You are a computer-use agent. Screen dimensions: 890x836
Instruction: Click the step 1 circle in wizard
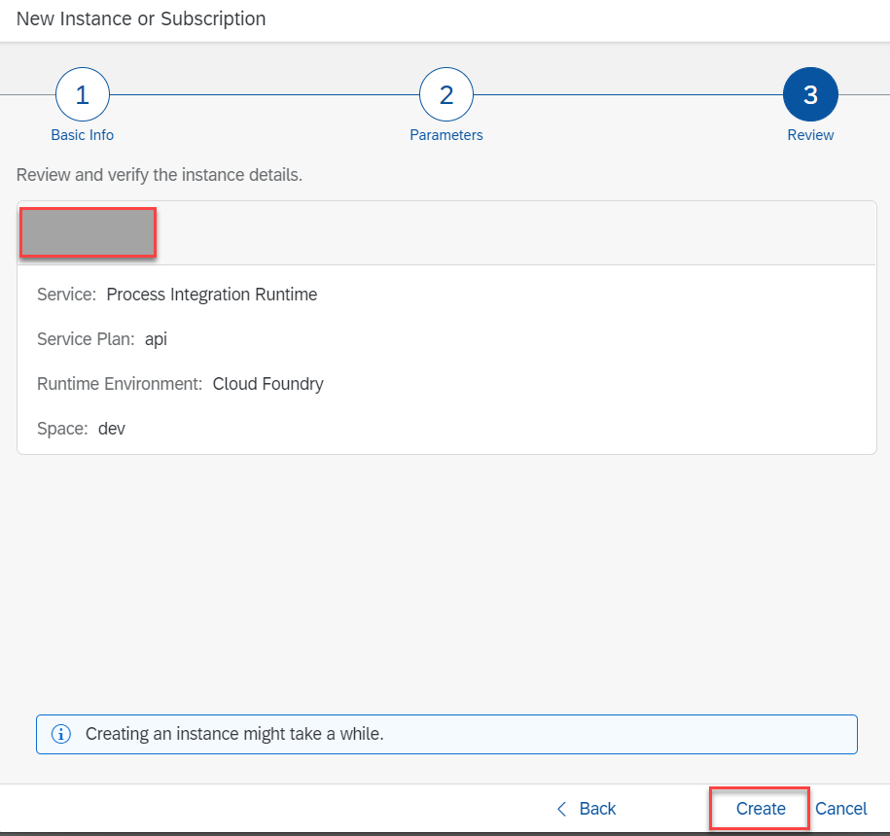click(x=83, y=94)
